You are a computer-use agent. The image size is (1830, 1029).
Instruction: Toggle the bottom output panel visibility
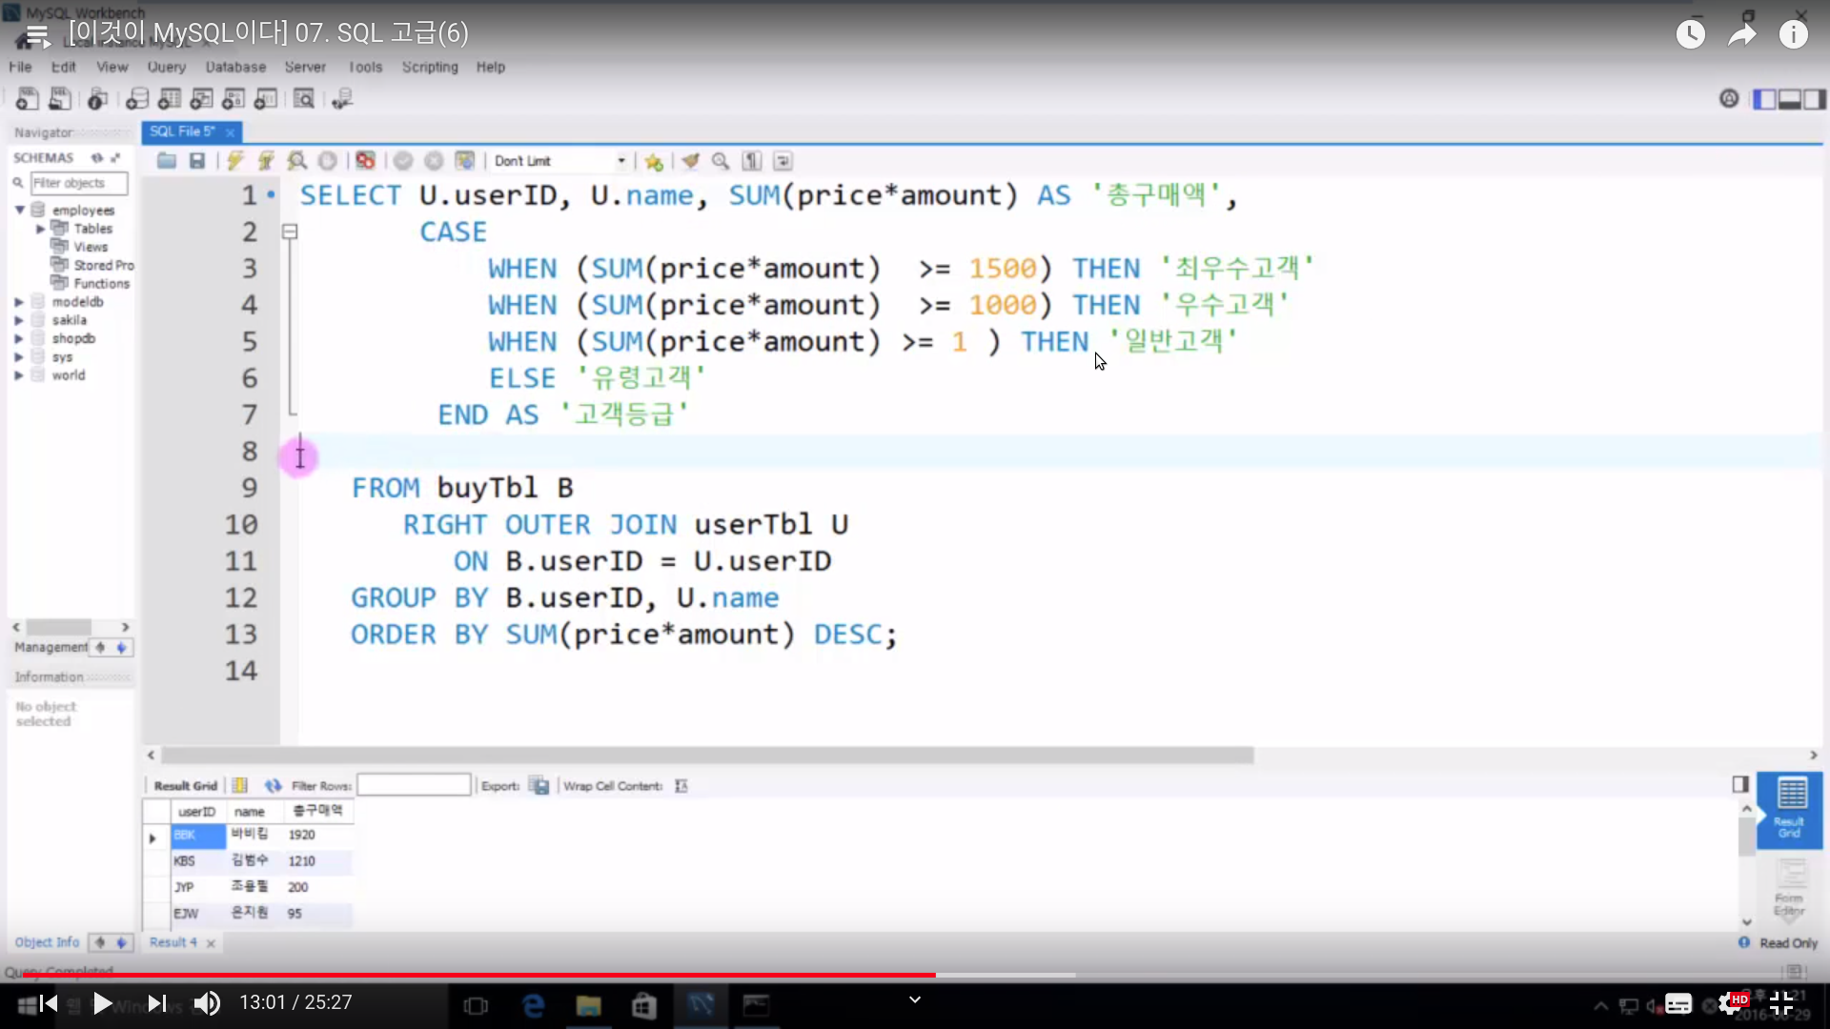click(1790, 99)
